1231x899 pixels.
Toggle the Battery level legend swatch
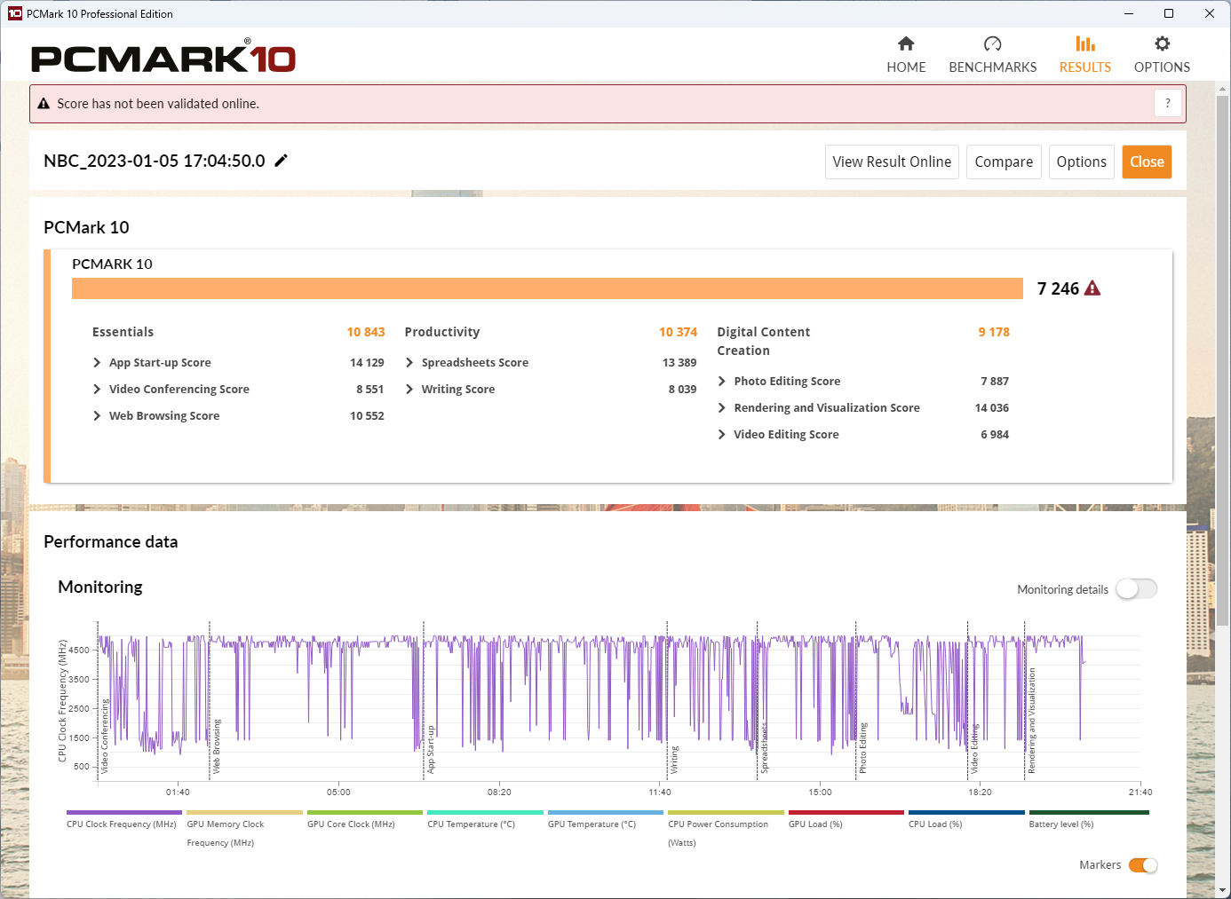click(x=1089, y=812)
